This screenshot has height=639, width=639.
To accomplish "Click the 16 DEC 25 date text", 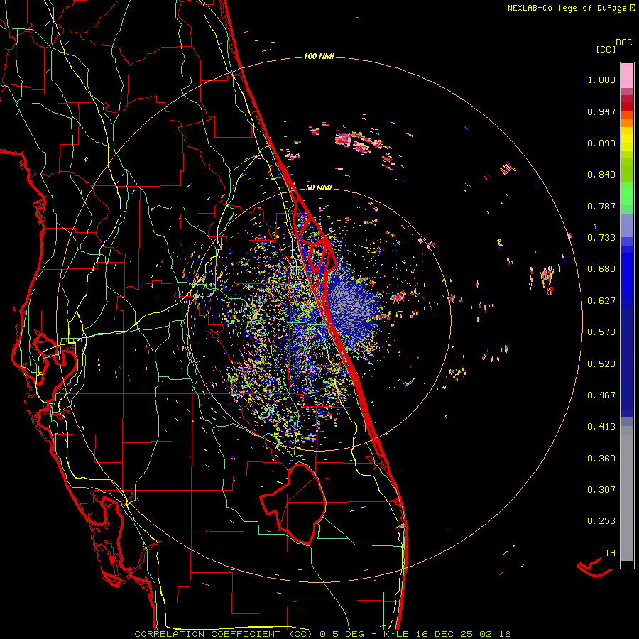I will point(444,634).
